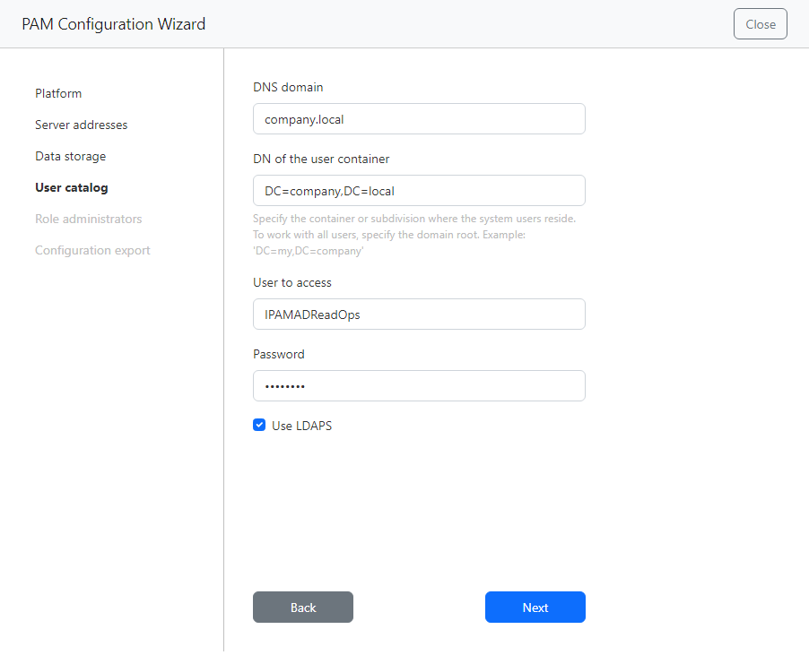809x655 pixels.
Task: Click the Password field label
Action: (x=279, y=355)
